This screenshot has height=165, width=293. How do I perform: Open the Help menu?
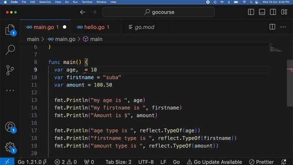pos(113,2)
